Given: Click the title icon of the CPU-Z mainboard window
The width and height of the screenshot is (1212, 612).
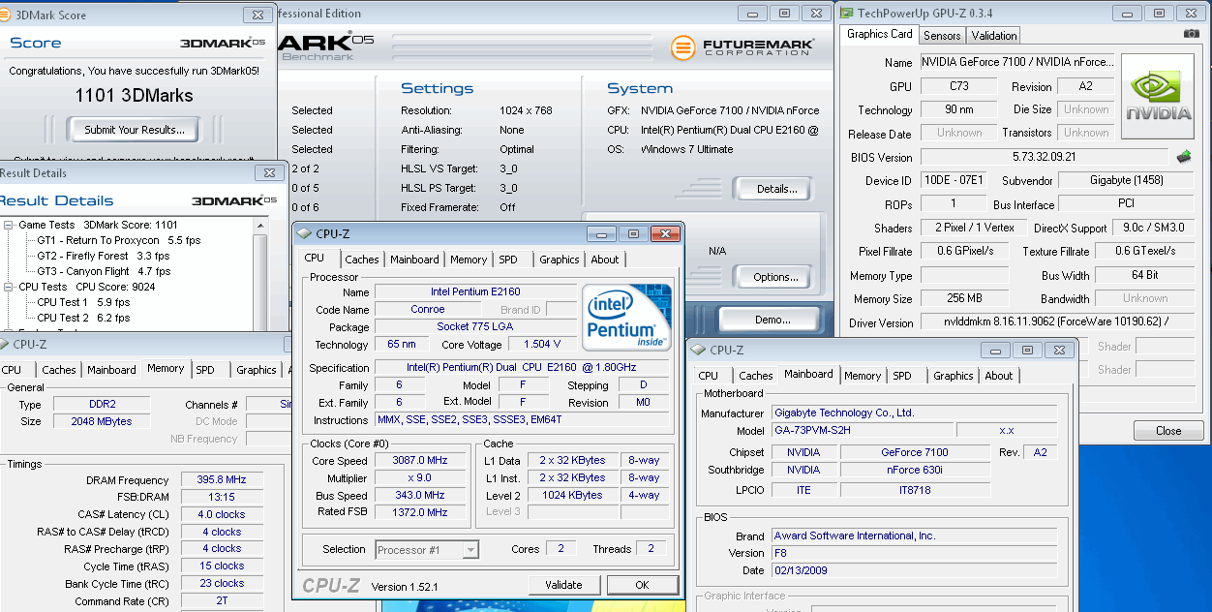Looking at the screenshot, I should [699, 350].
